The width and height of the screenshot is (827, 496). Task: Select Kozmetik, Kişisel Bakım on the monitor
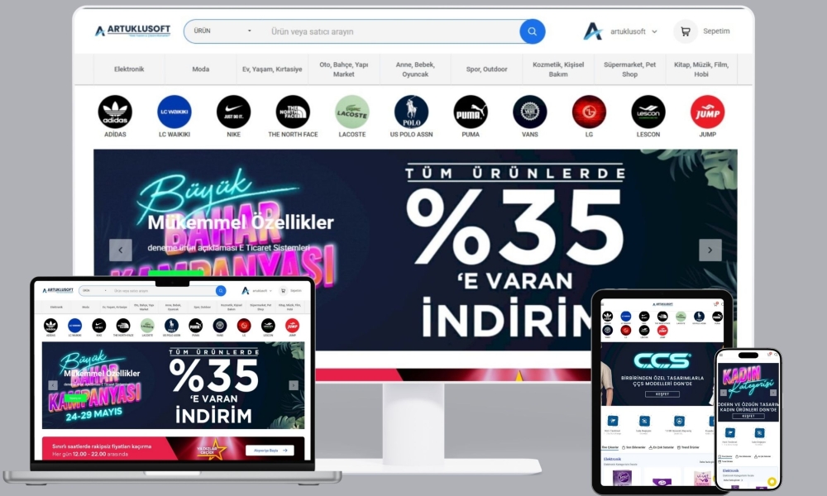click(x=558, y=69)
